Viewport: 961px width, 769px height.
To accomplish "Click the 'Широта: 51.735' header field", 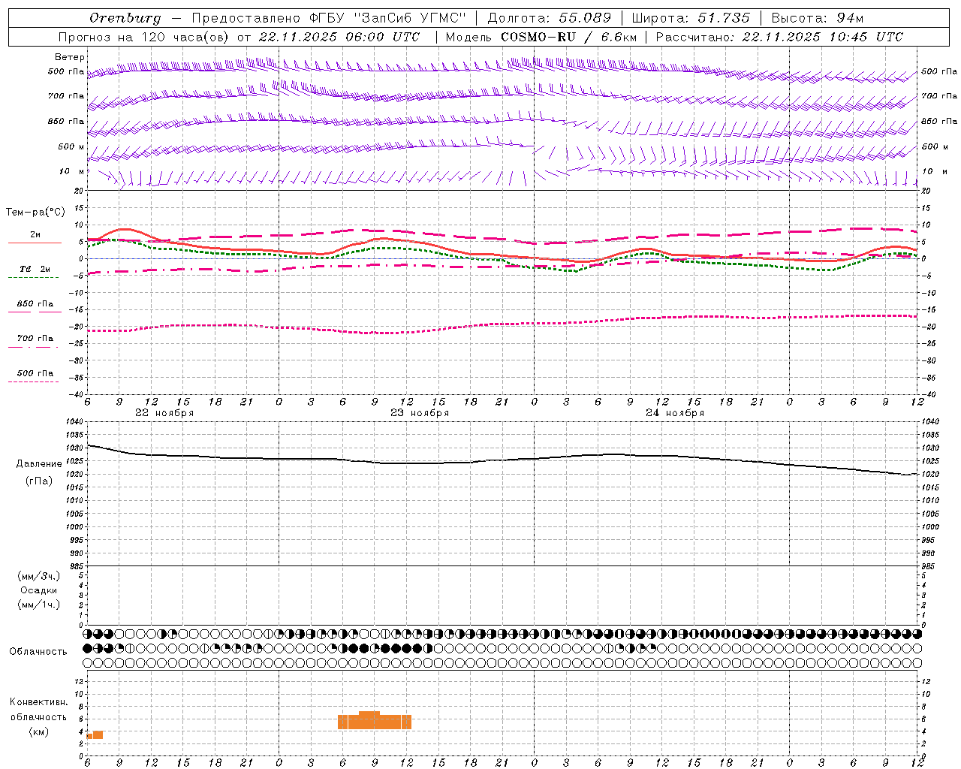I will pyautogui.click(x=690, y=18).
